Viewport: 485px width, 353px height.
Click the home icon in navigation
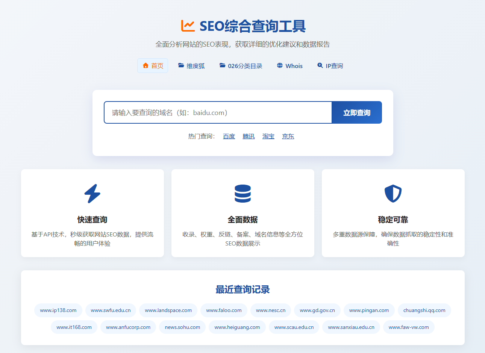tap(145, 65)
